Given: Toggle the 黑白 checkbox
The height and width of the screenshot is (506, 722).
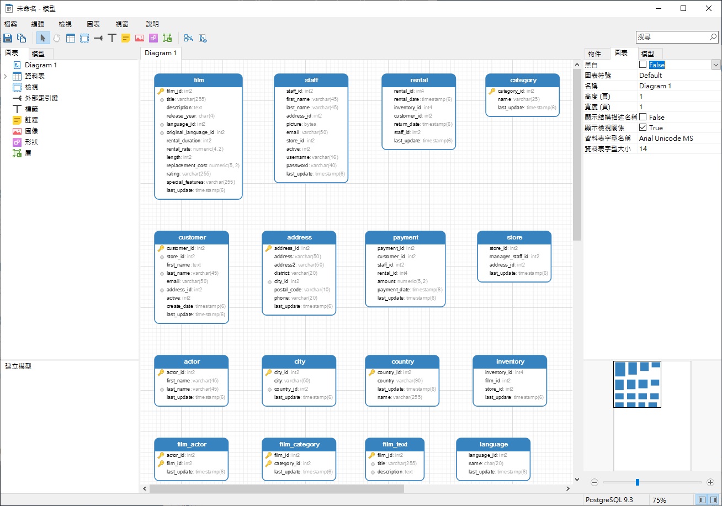Looking at the screenshot, I should tap(643, 65).
